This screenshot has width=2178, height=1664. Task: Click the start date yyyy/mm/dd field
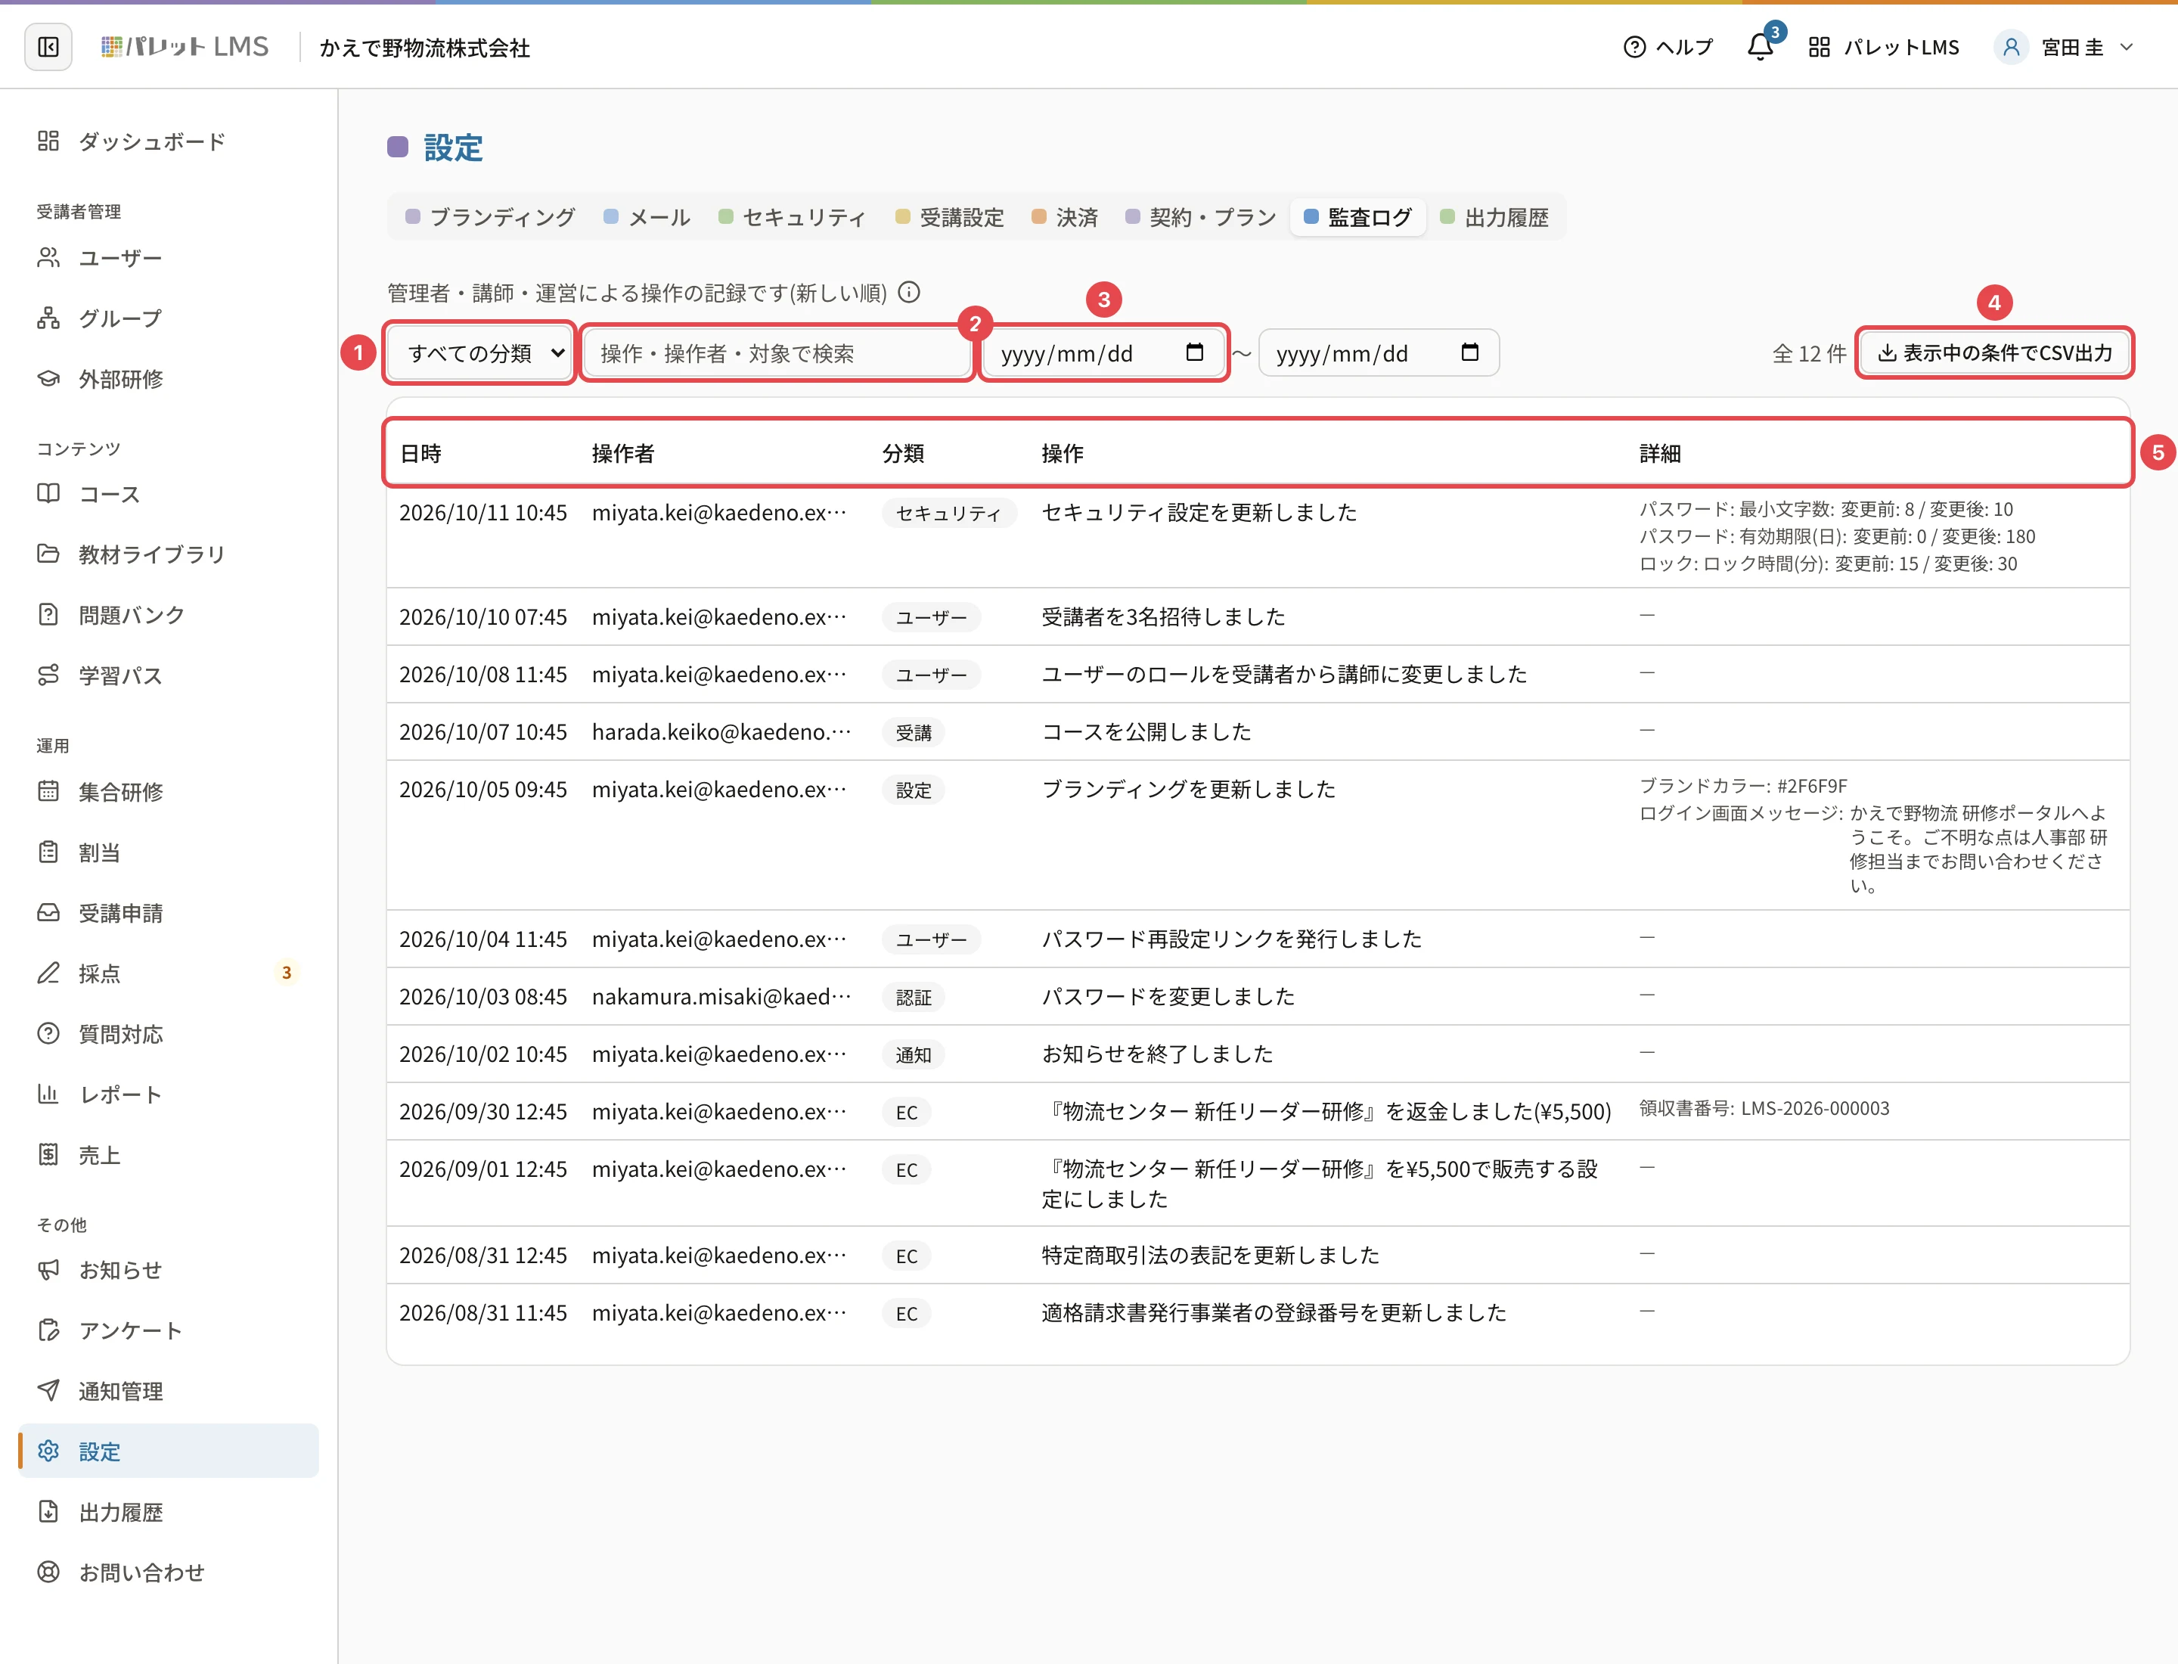pyautogui.click(x=1104, y=352)
